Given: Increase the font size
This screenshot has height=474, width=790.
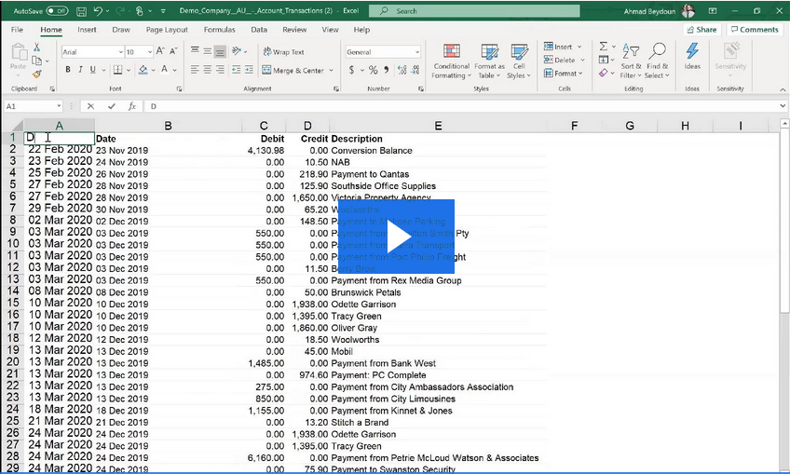Looking at the screenshot, I should click(160, 51).
